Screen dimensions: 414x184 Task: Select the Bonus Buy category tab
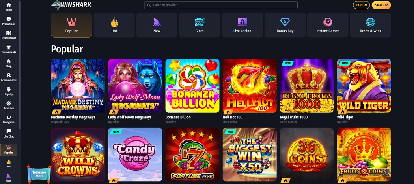pos(285,25)
